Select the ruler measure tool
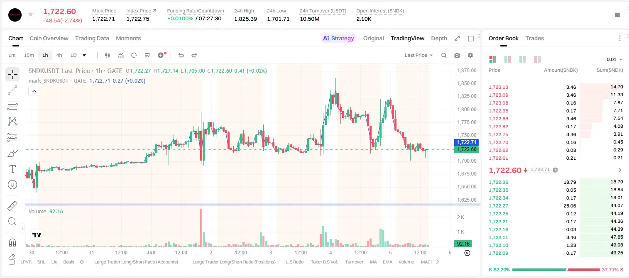This screenshot has height=278, width=629. [x=12, y=206]
